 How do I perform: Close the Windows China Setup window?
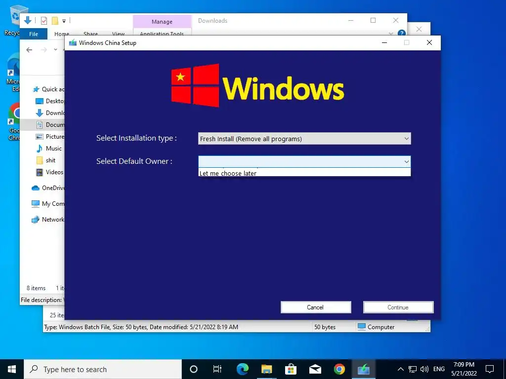429,42
